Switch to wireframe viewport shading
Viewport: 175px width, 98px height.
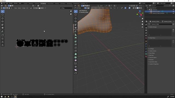[x=136, y=8]
